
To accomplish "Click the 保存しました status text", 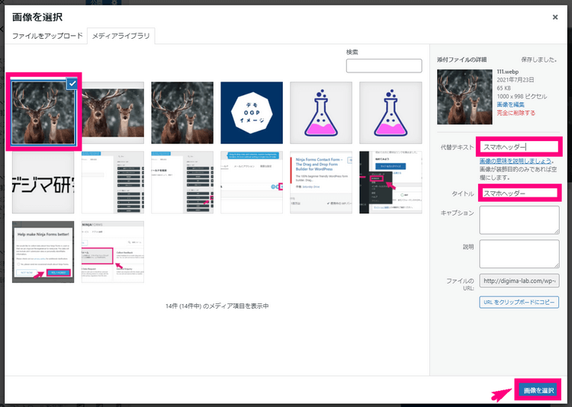I will [538, 59].
